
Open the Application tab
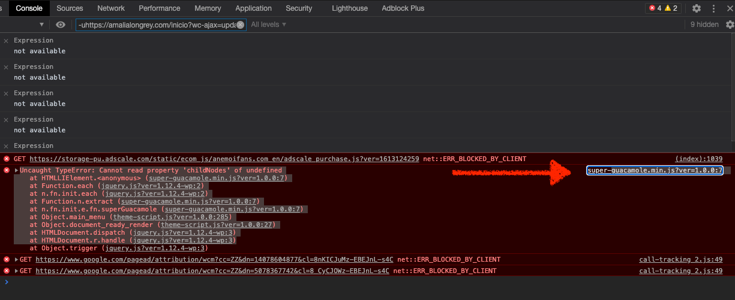(253, 8)
